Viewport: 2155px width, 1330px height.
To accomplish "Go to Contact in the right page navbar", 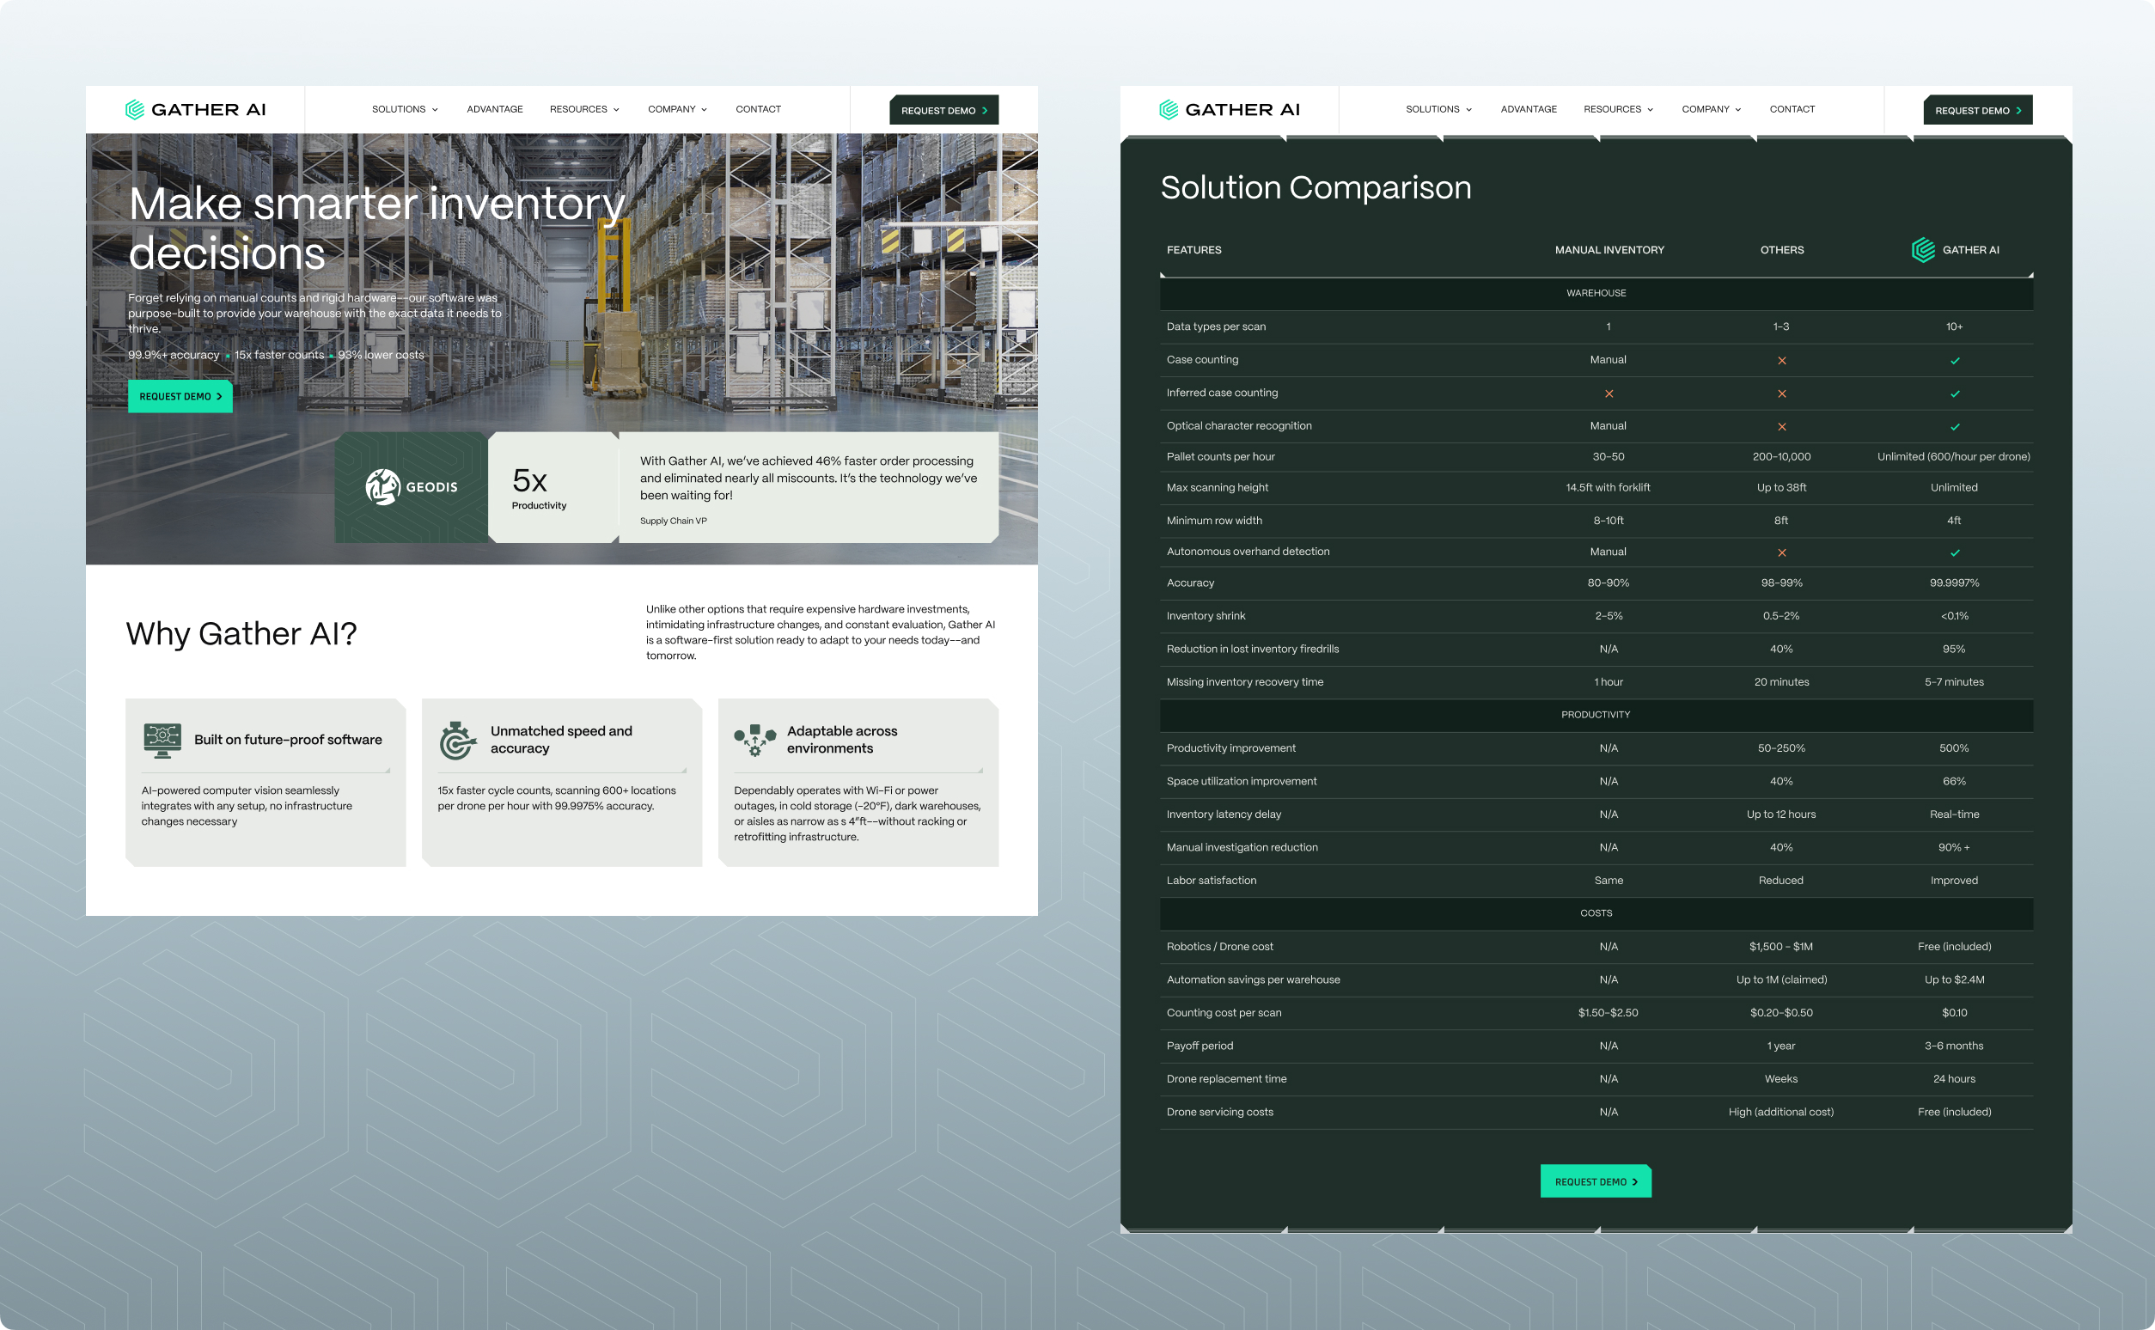I will 1792,109.
